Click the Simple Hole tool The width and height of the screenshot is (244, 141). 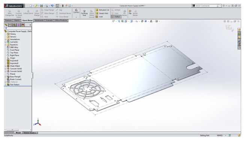[102, 13]
